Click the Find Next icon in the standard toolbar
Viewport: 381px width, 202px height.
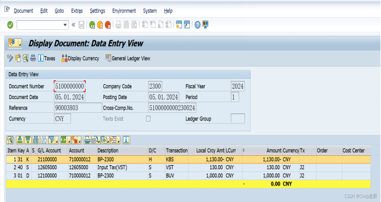(x=134, y=25)
